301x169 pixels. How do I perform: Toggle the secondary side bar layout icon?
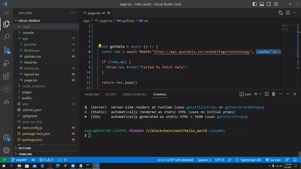point(269,4)
